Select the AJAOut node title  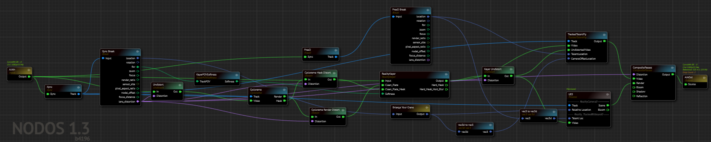tap(689, 77)
